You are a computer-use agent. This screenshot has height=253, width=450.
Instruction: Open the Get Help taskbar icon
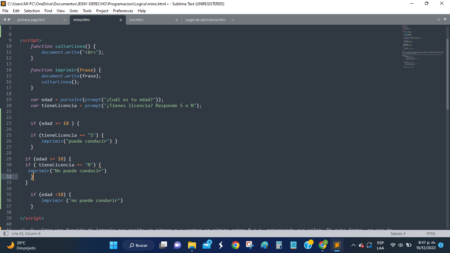[x=308, y=245]
